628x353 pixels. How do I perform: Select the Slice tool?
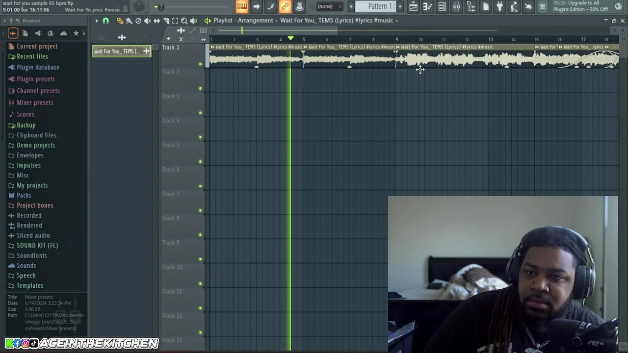[x=166, y=21]
